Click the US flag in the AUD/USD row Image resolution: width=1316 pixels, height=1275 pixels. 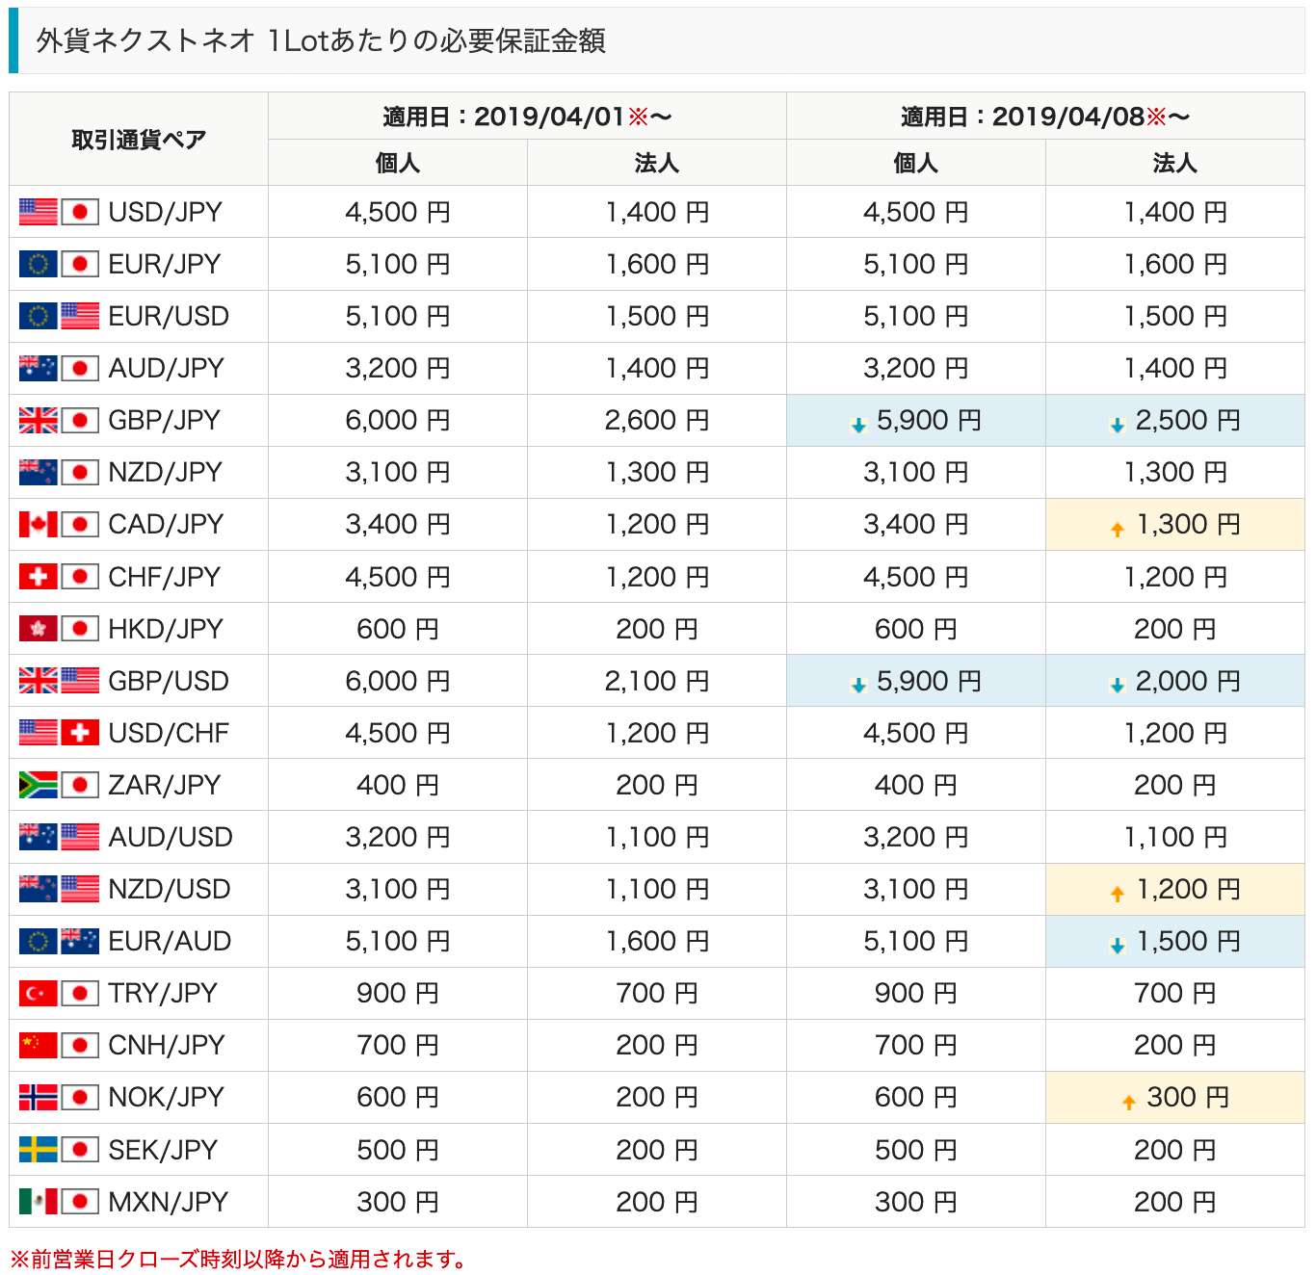pyautogui.click(x=80, y=837)
